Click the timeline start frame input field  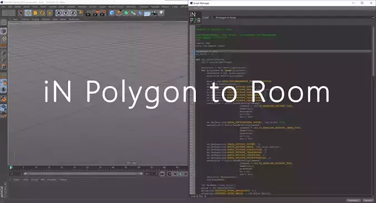[x=16, y=174]
